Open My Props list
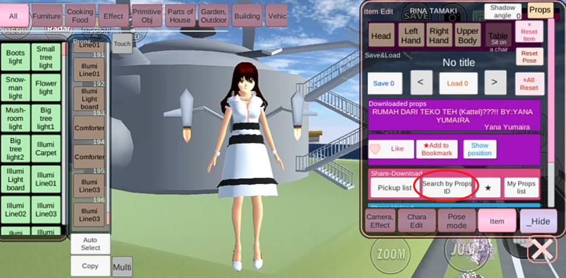566x278 pixels. (521, 188)
